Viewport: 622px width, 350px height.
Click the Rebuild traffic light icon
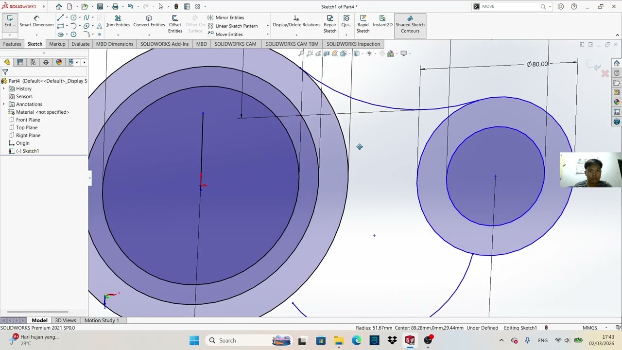(176, 6)
